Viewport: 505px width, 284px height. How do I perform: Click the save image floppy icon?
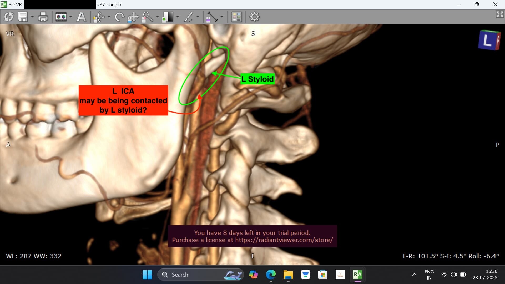pos(23,17)
